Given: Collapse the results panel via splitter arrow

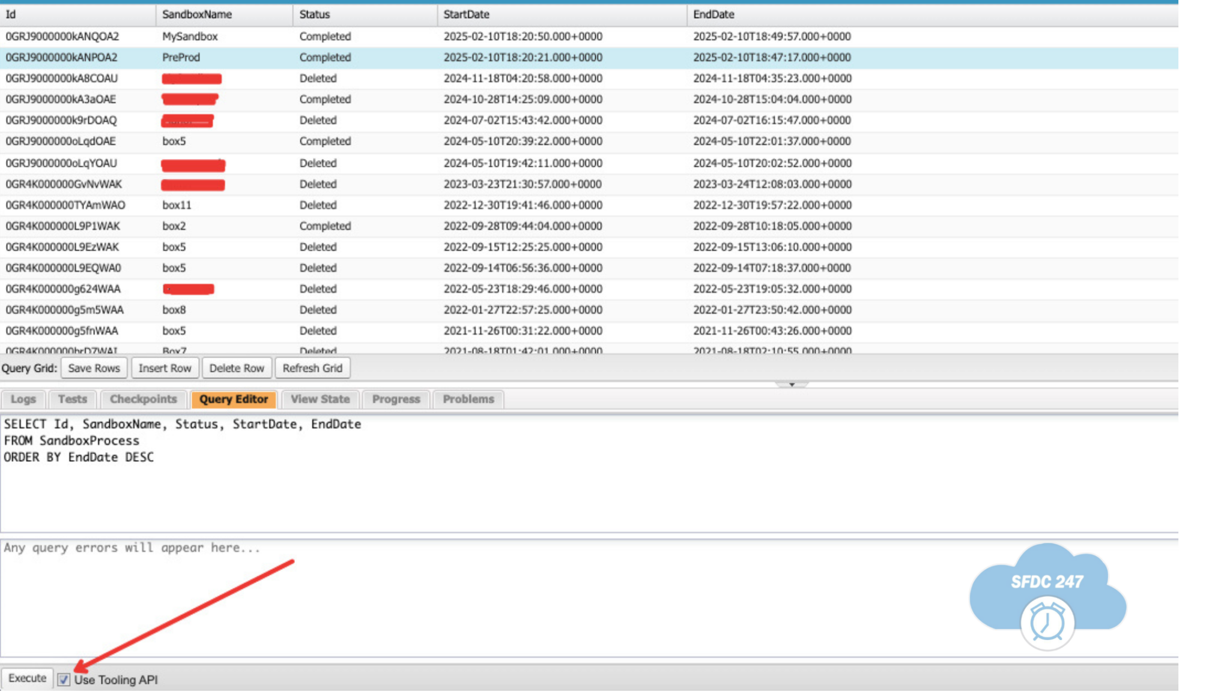Looking at the screenshot, I should click(792, 384).
